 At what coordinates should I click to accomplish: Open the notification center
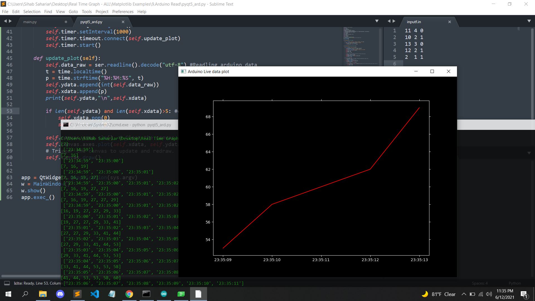point(524,294)
